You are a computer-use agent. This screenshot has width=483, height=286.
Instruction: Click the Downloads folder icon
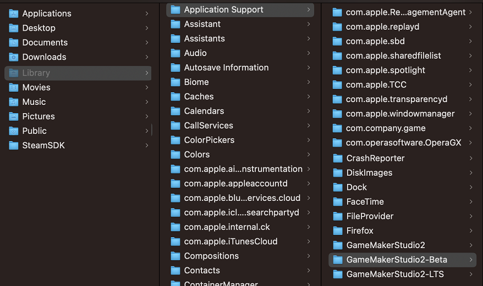[x=14, y=57]
